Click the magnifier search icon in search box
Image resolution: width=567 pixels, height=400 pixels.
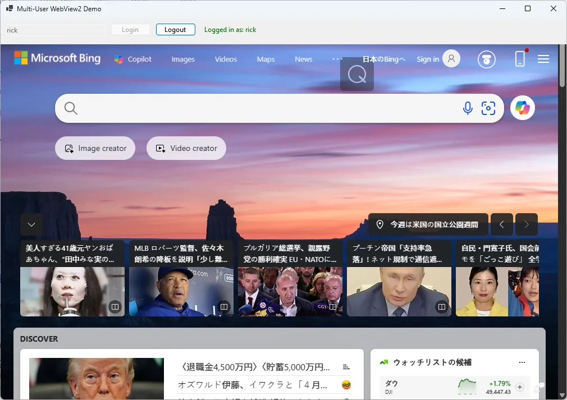click(71, 108)
